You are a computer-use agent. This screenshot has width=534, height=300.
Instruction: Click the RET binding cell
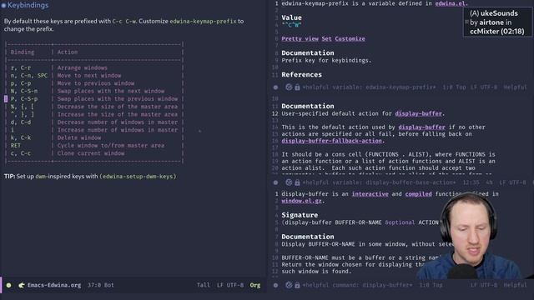[x=15, y=146]
